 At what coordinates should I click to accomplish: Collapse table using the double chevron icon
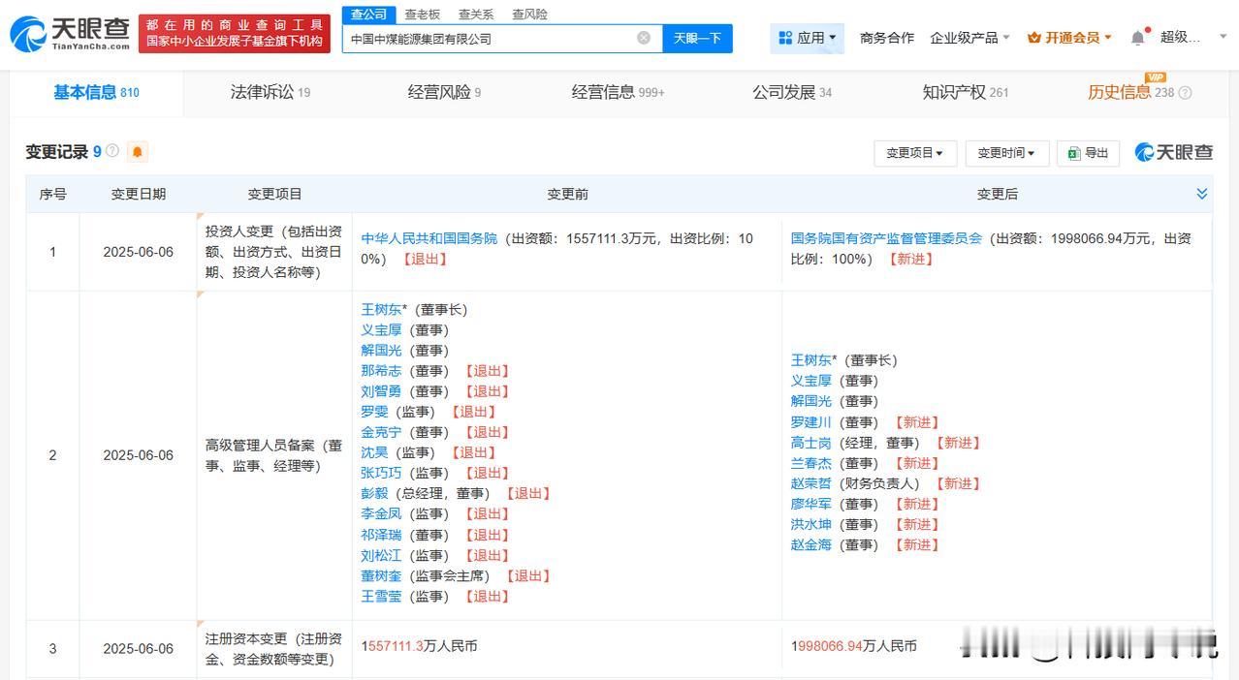point(1202,194)
